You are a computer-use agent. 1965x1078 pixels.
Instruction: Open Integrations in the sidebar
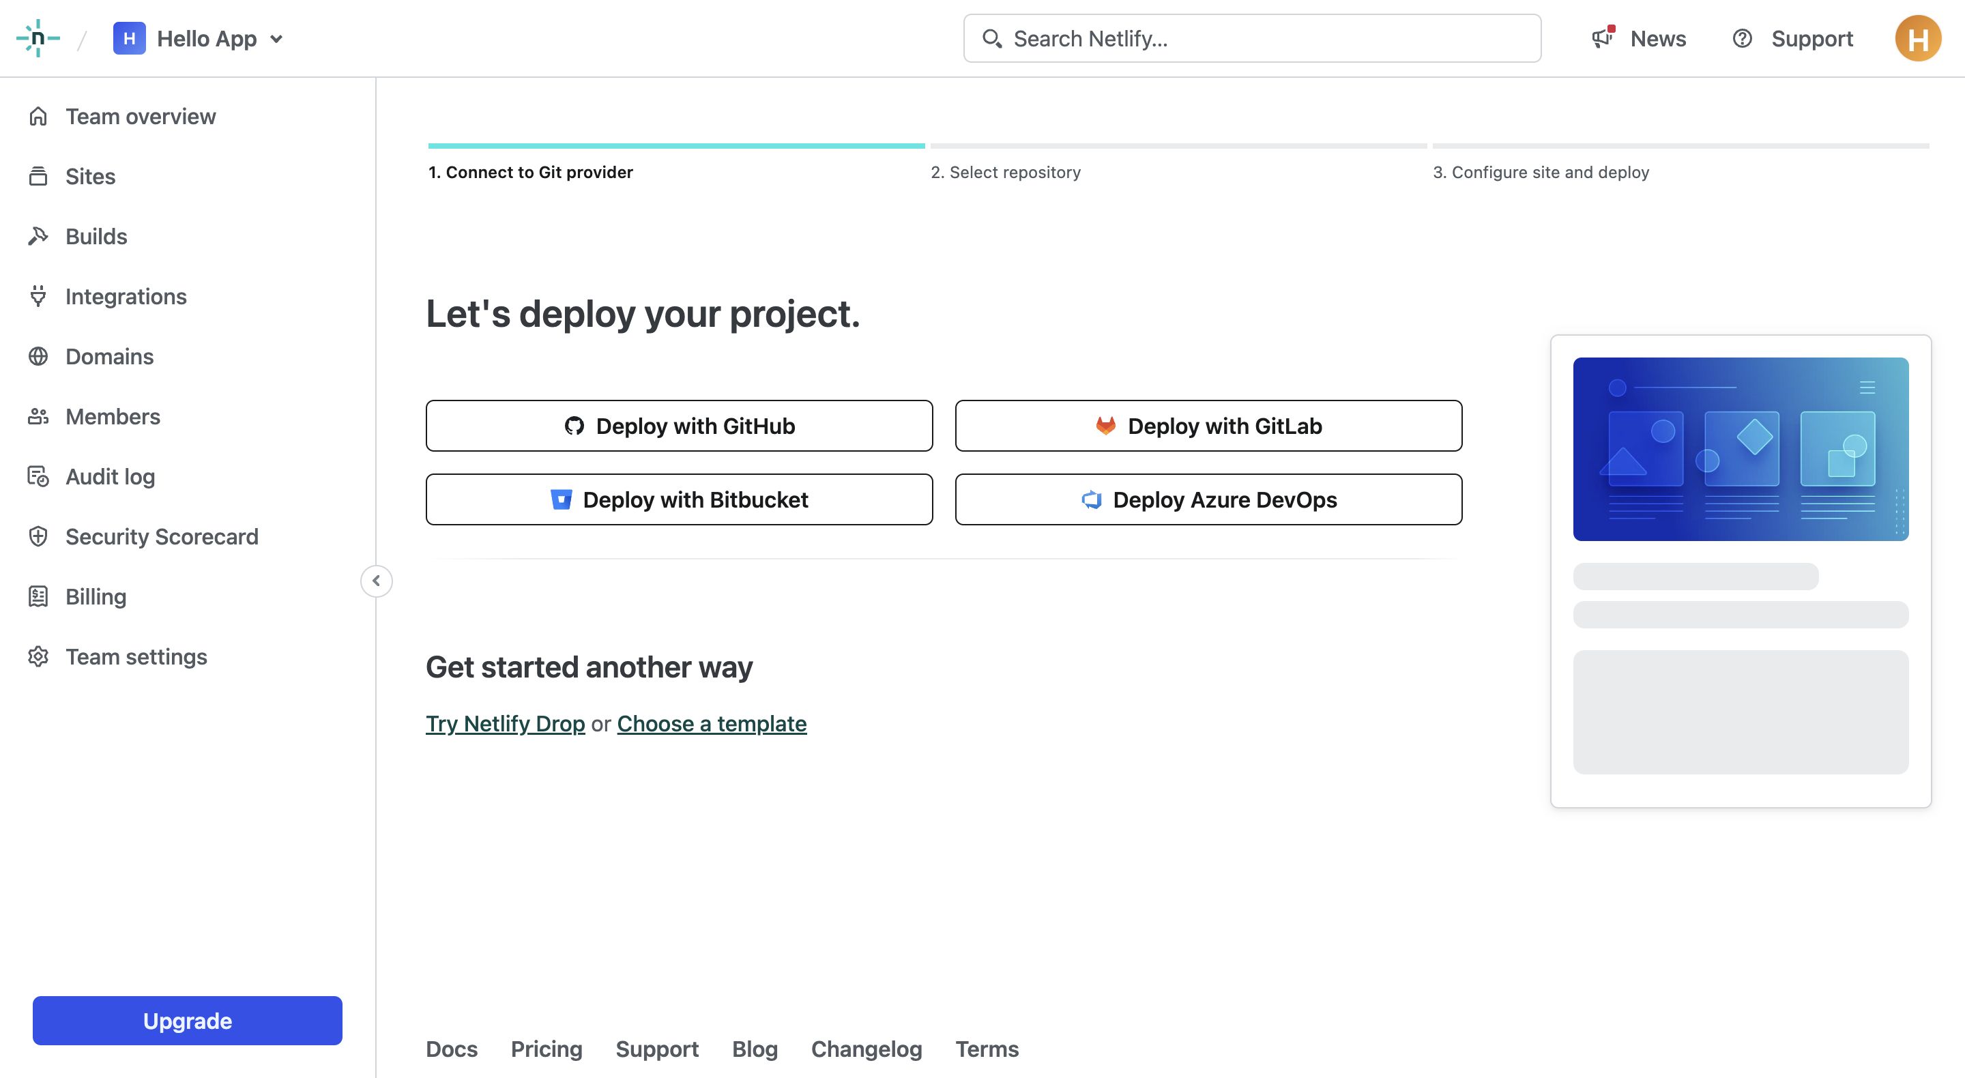coord(126,297)
